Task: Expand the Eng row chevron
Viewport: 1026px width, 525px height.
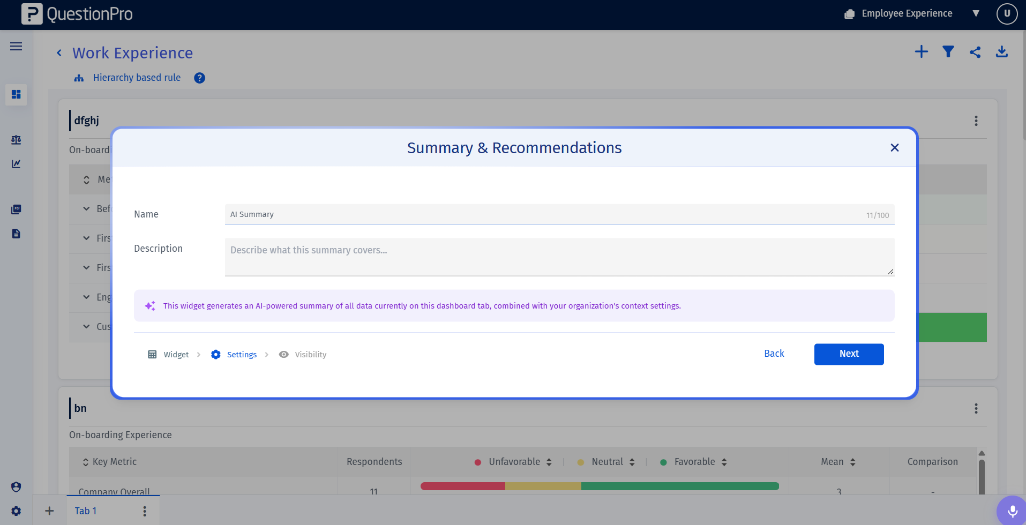Action: [x=86, y=297]
